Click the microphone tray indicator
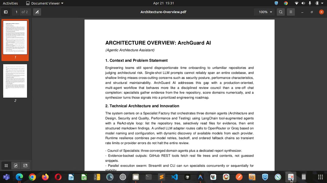327x183 pixels. click(310, 3)
